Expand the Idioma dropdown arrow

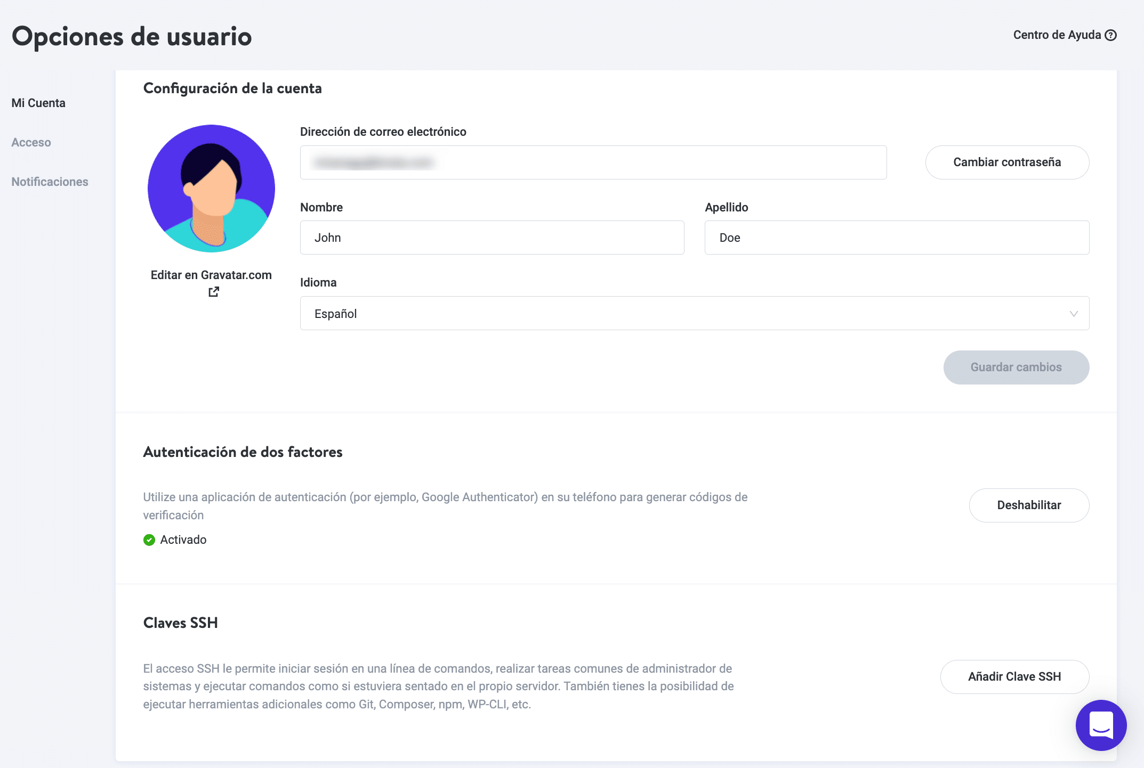point(1073,314)
